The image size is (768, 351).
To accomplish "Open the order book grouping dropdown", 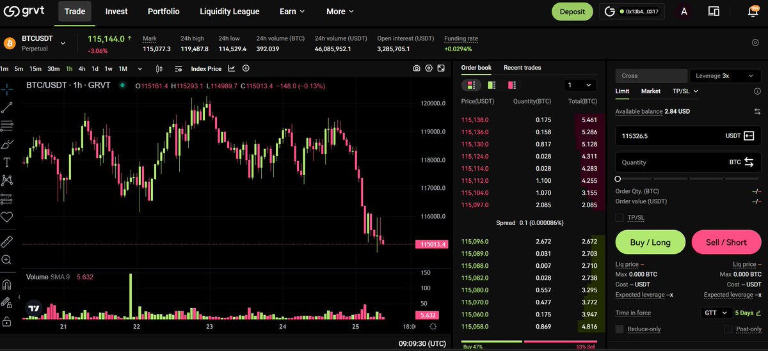I will 580,85.
